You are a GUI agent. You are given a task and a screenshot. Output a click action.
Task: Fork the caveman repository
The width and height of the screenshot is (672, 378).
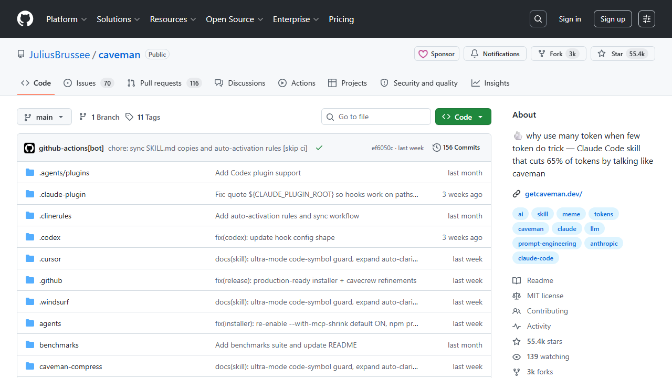coord(559,54)
